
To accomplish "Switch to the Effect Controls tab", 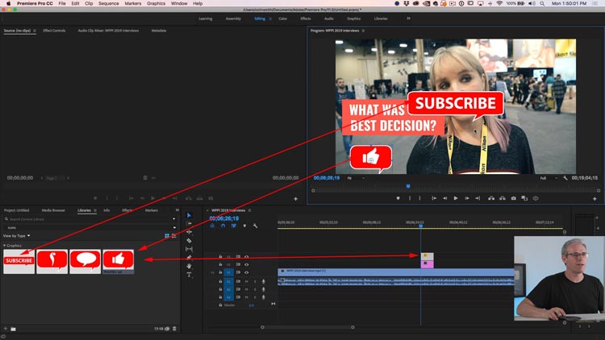I will (54, 31).
